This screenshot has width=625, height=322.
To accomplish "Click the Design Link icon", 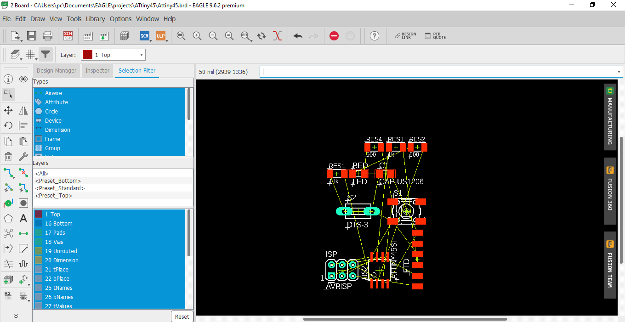I will pos(405,36).
